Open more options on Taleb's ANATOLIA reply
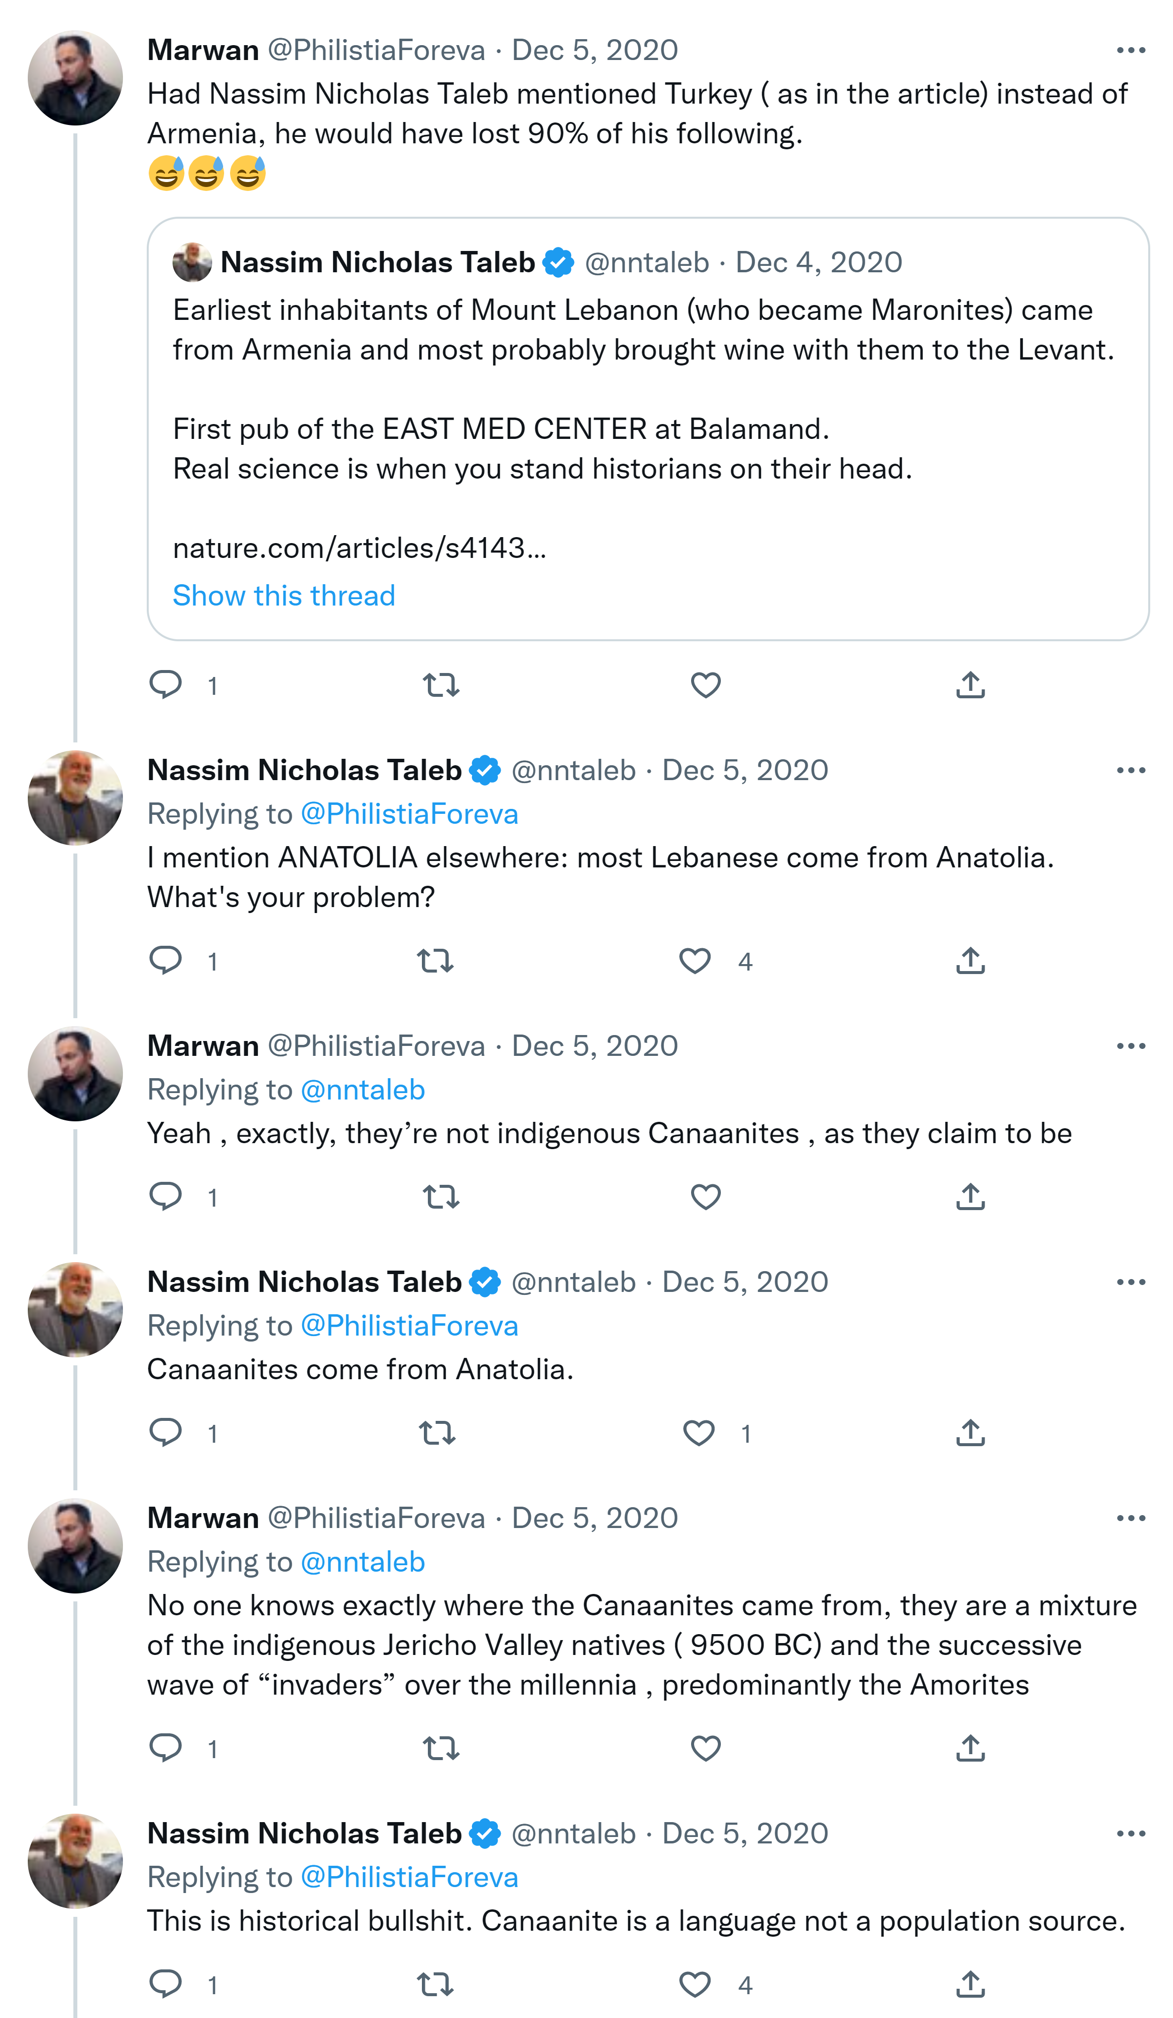This screenshot has width=1173, height=2018. [x=1130, y=770]
